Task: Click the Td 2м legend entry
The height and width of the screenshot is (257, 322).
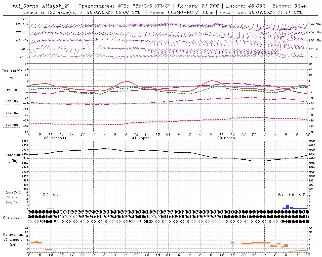Action: (x=12, y=90)
